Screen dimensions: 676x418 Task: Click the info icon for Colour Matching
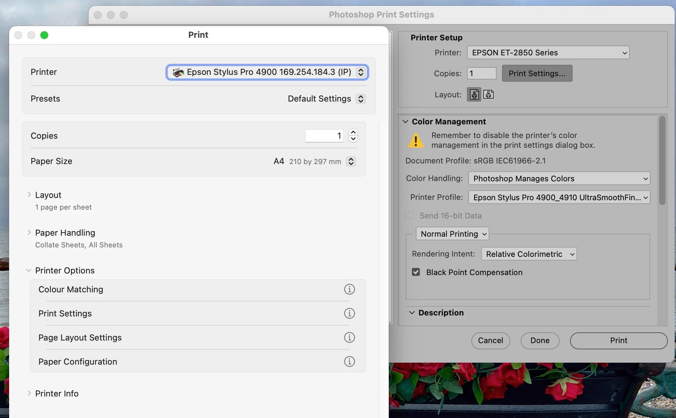tap(349, 289)
